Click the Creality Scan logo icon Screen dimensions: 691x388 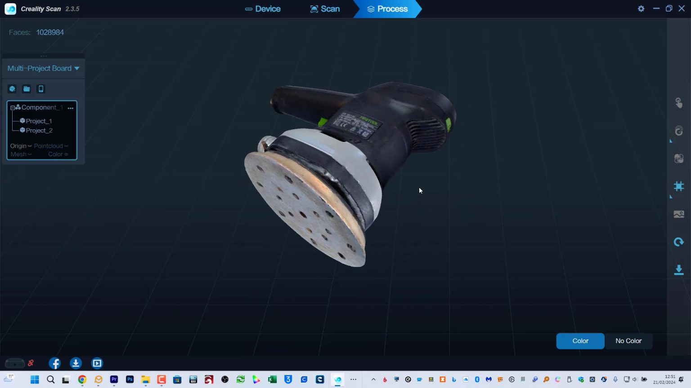pyautogui.click(x=10, y=9)
